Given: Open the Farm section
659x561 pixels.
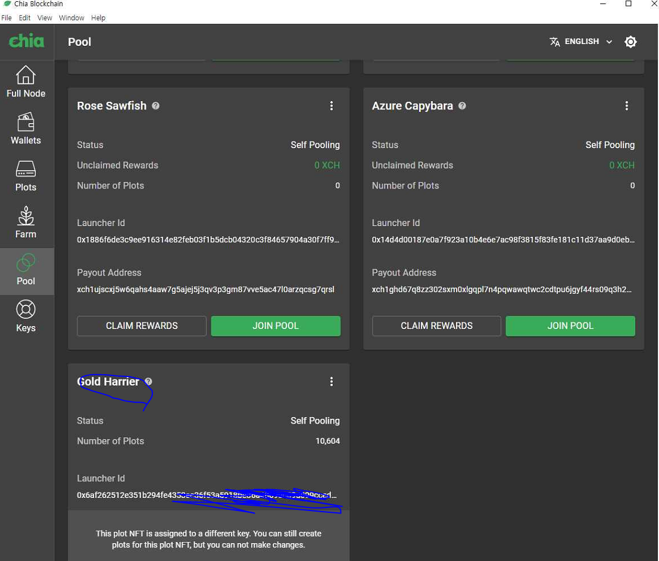Looking at the screenshot, I should pyautogui.click(x=26, y=223).
